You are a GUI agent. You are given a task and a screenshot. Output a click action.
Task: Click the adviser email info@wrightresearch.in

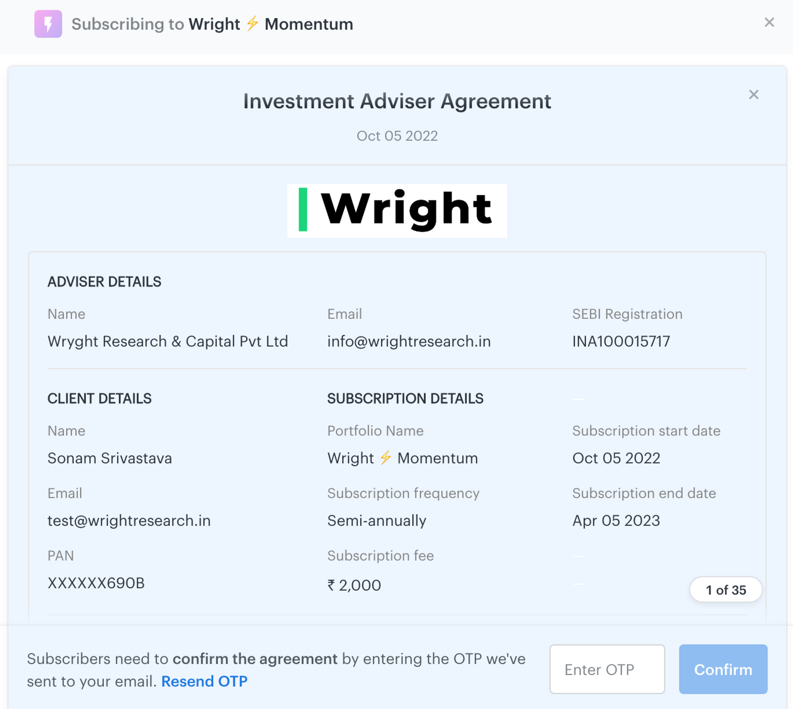(409, 341)
